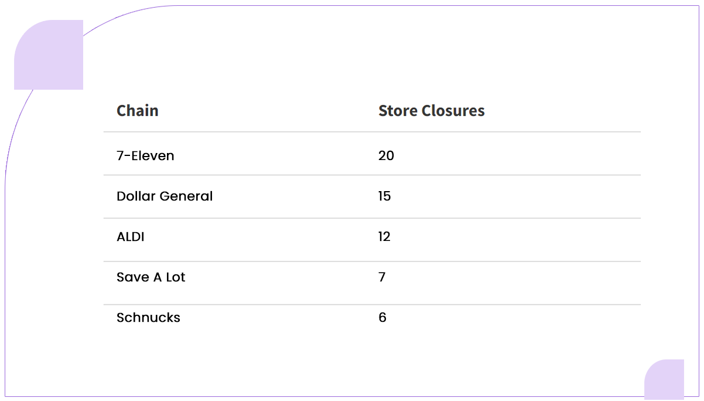Screen dimensions: 704x401
Task: Select the value 12 for ALDI
Action: pos(384,237)
